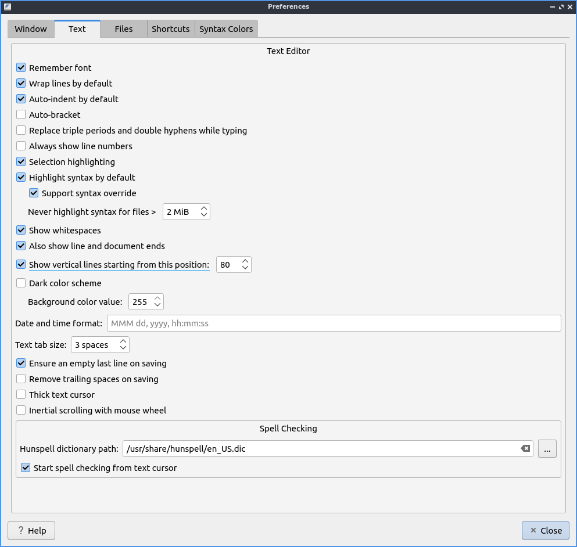Screen dimensions: 577x547
Task: Enable the Auto-bracket checkbox
Action: 21,115
